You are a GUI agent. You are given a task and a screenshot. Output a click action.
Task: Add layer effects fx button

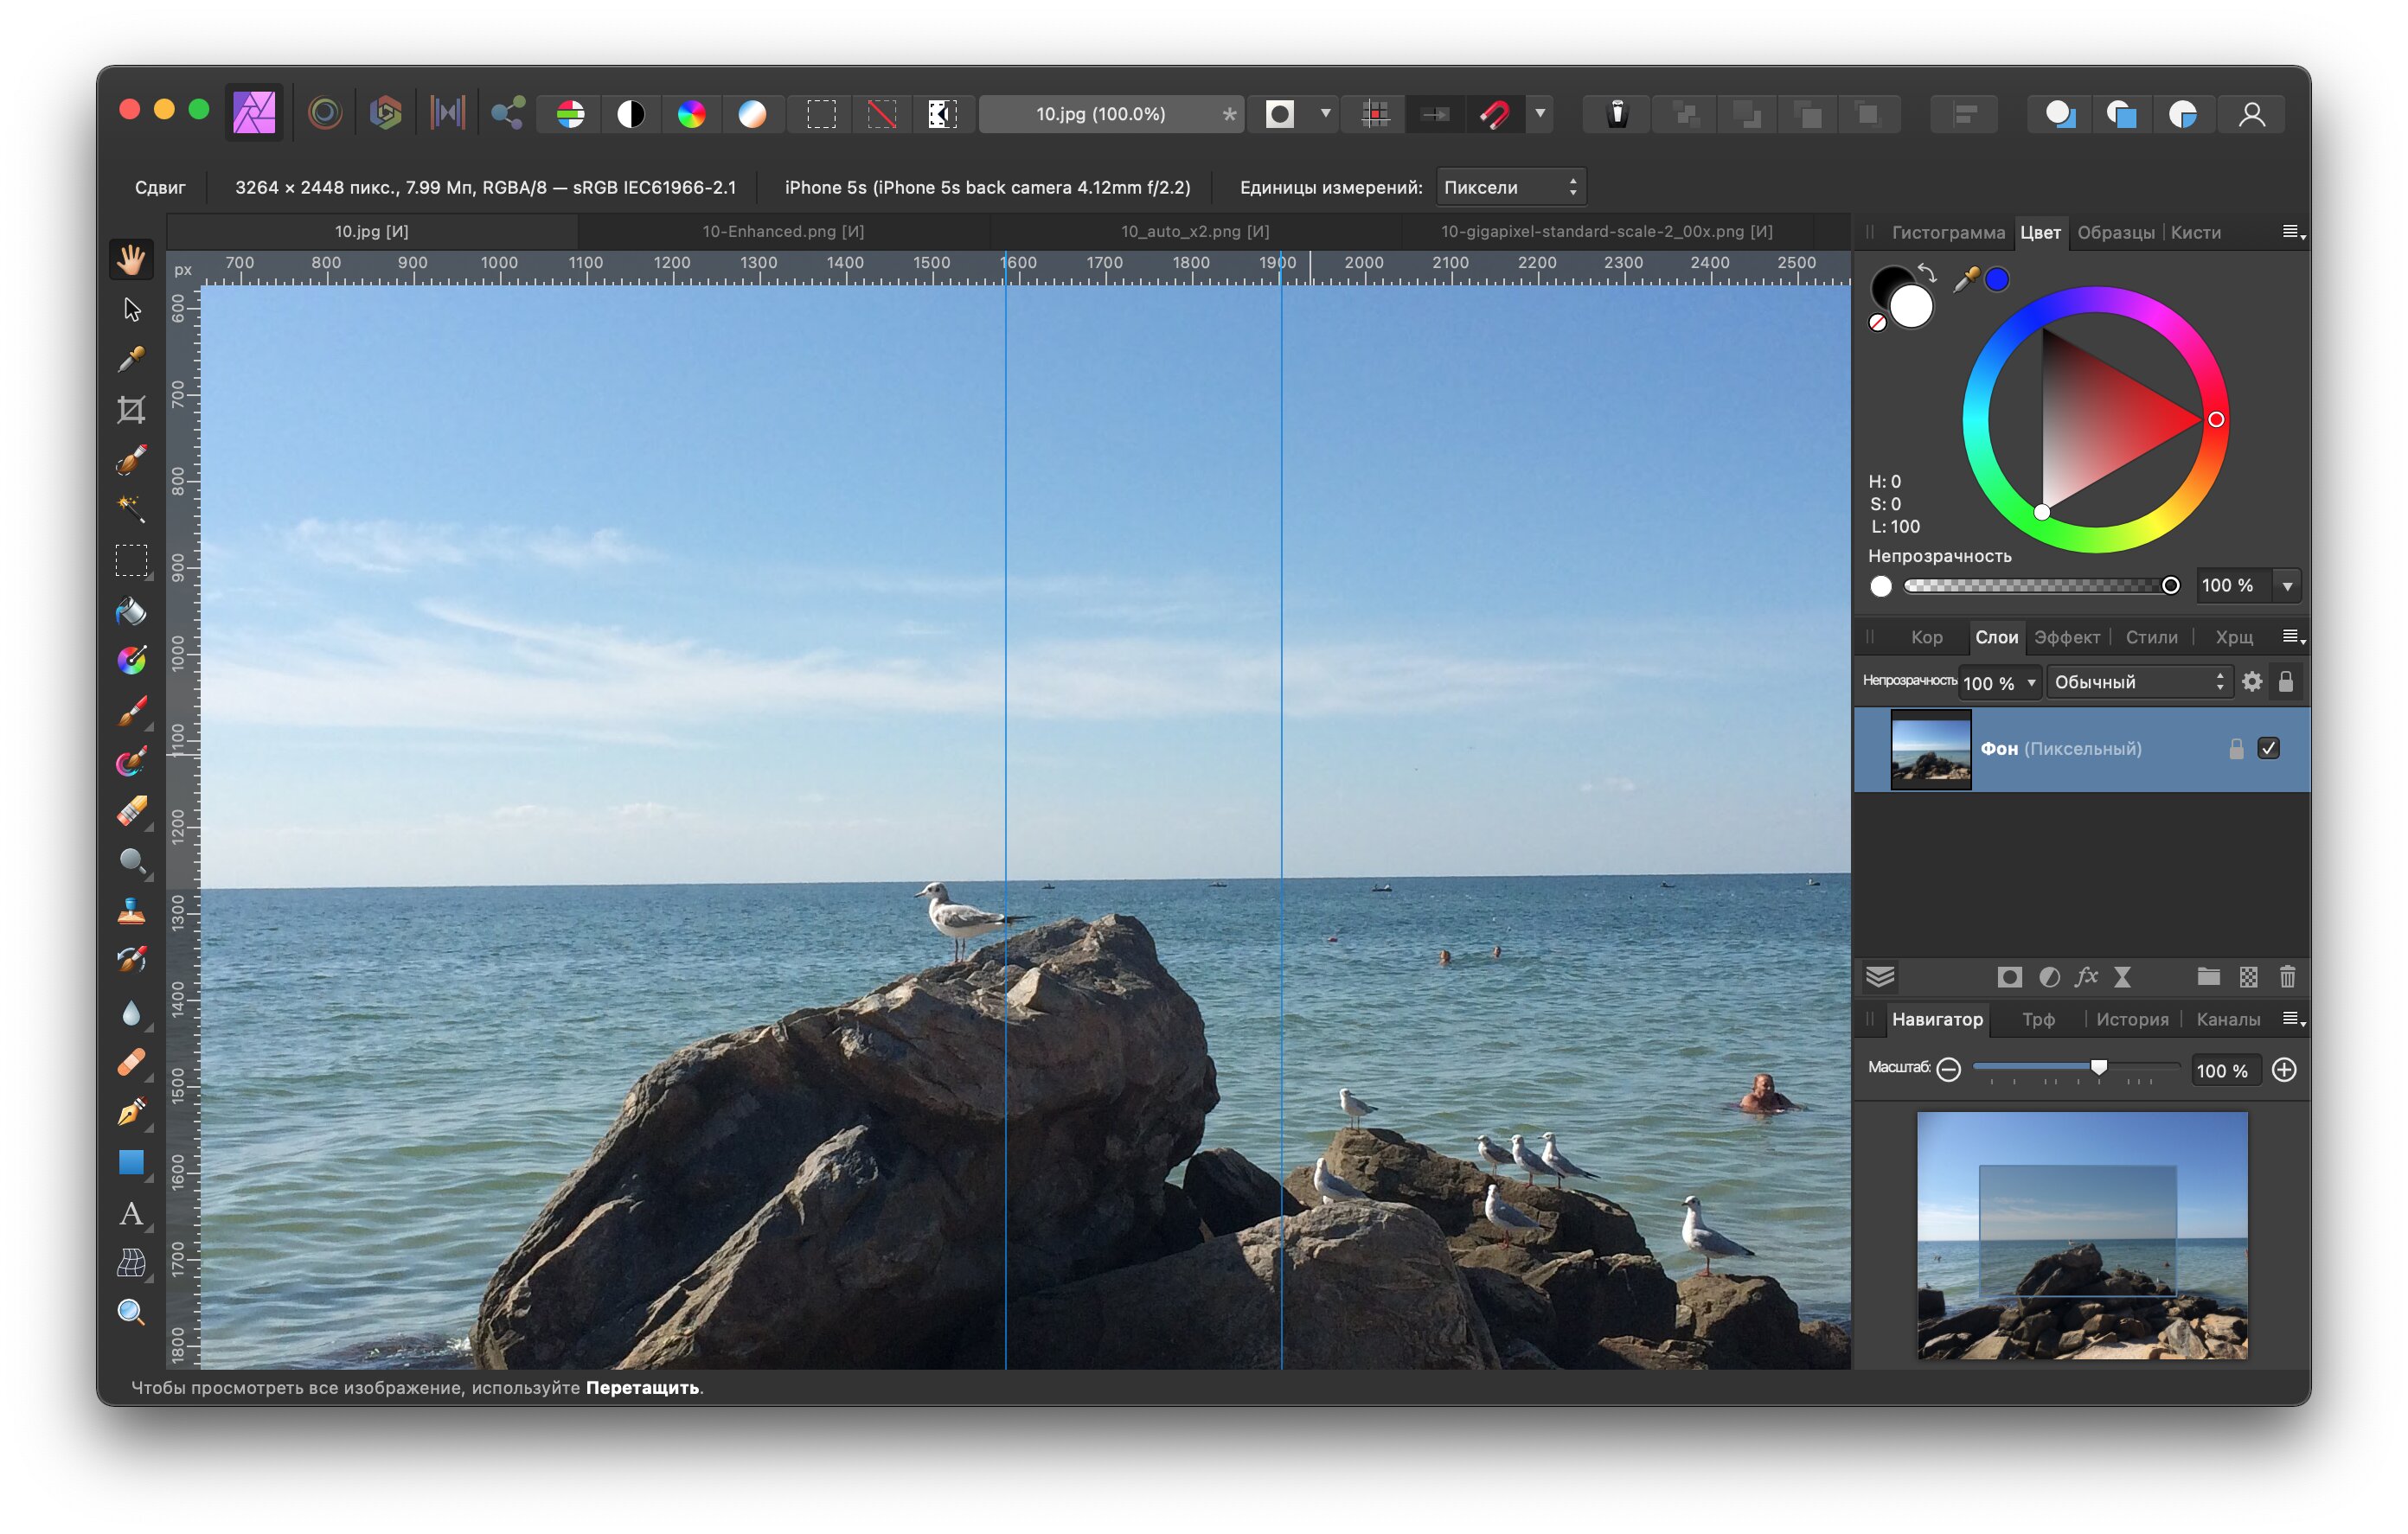coord(2086,977)
